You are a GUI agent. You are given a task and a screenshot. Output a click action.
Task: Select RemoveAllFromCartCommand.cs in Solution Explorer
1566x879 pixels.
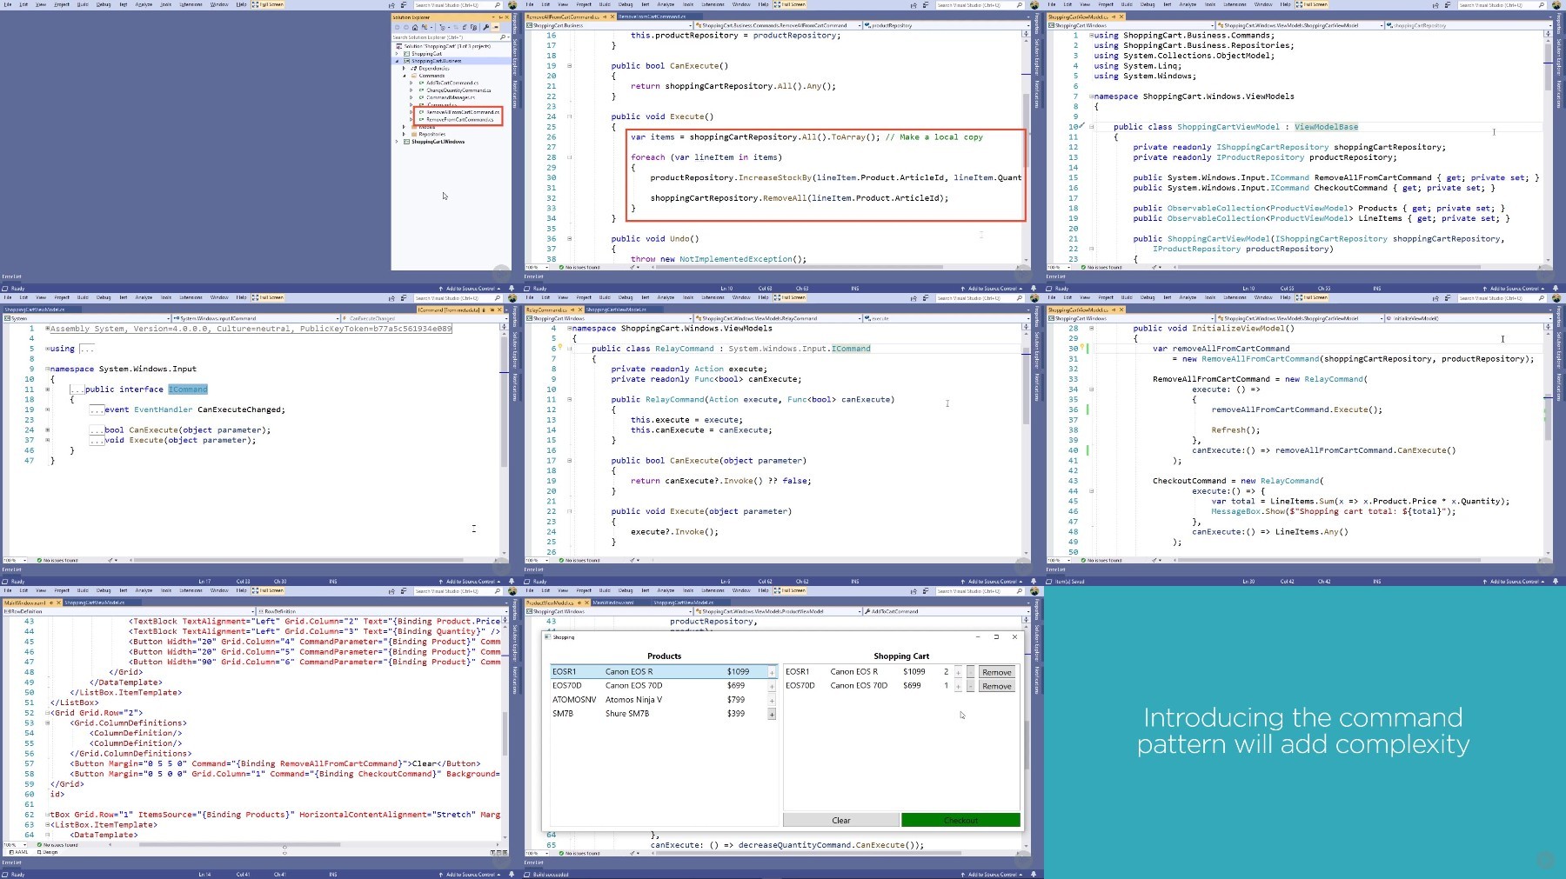pos(463,112)
